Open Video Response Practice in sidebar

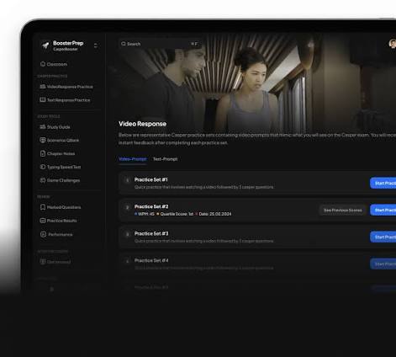tap(66, 87)
